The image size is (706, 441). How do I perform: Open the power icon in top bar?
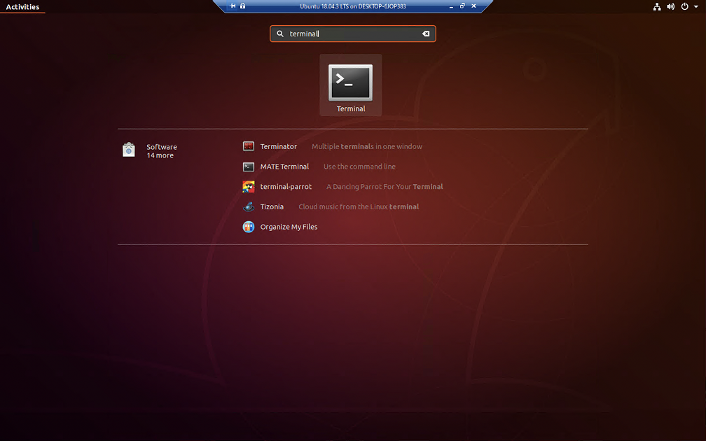coord(685,7)
